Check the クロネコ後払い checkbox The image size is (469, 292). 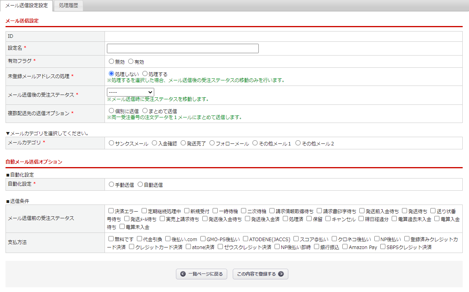[334, 238]
